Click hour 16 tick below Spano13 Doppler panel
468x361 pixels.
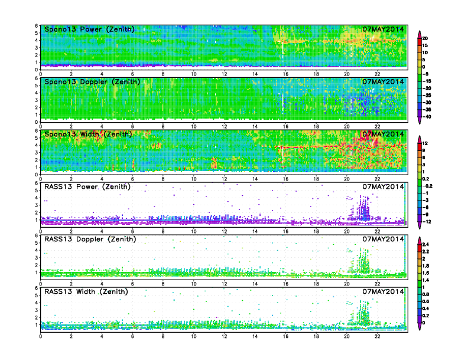[x=285, y=126]
